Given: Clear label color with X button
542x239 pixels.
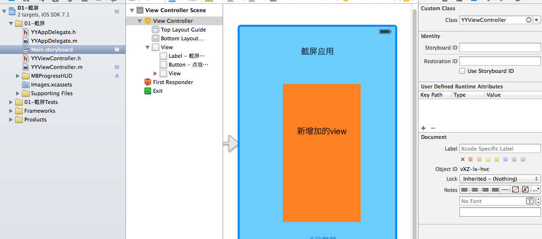Looking at the screenshot, I should pos(463,159).
